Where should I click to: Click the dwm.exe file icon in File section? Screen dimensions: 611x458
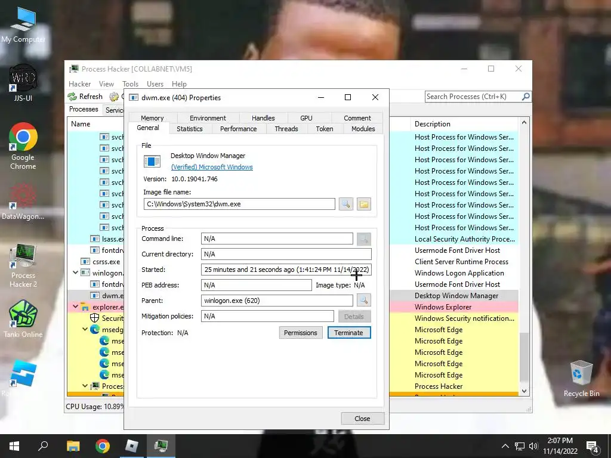(x=152, y=161)
